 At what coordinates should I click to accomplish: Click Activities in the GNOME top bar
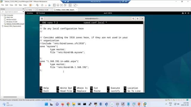point(30,13)
